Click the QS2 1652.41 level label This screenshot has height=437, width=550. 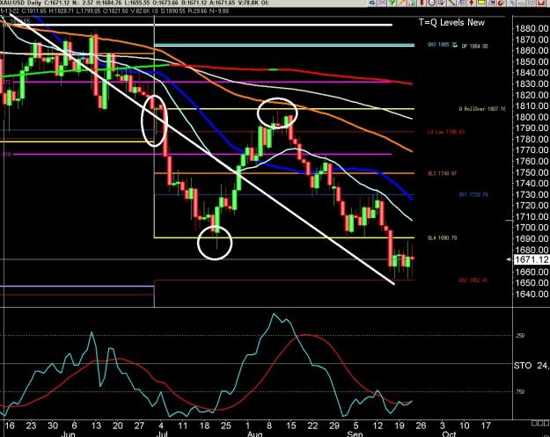click(473, 280)
